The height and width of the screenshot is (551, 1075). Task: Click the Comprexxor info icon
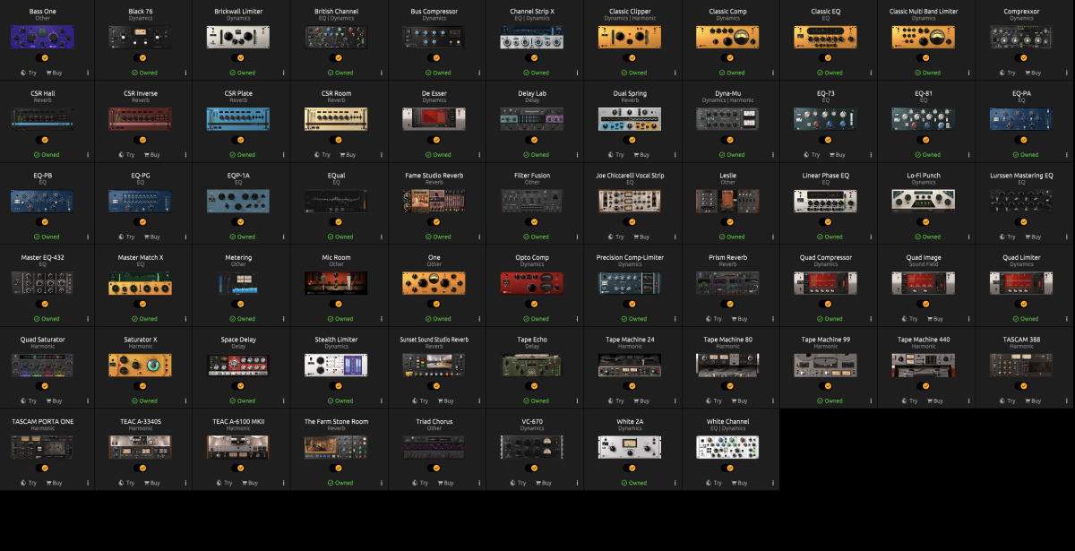(1067, 73)
